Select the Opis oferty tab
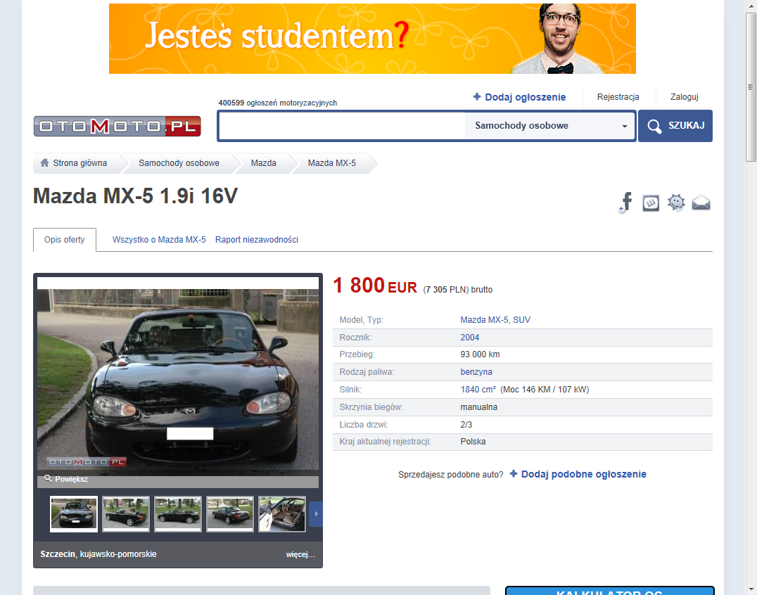 pos(65,240)
